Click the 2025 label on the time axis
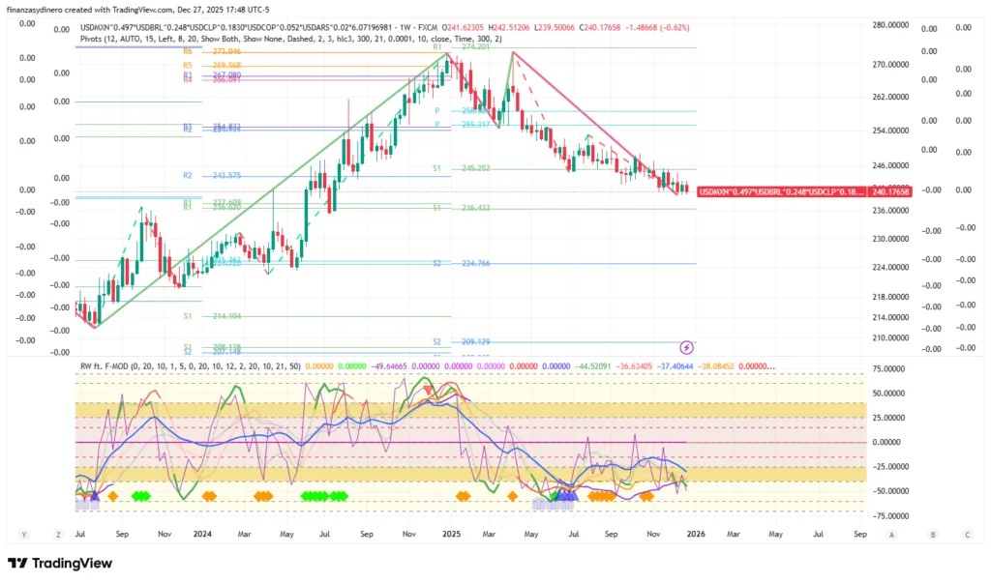This screenshot has width=991, height=583. [x=452, y=534]
